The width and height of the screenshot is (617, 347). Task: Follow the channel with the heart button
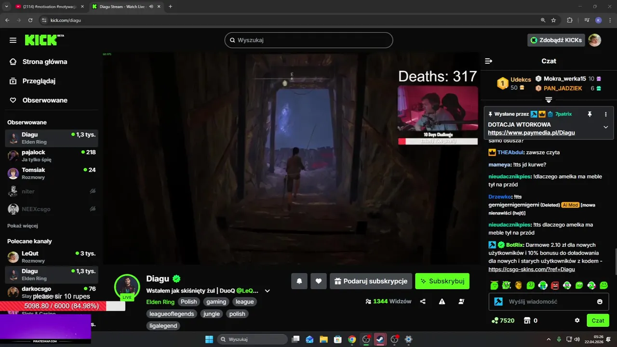click(319, 281)
